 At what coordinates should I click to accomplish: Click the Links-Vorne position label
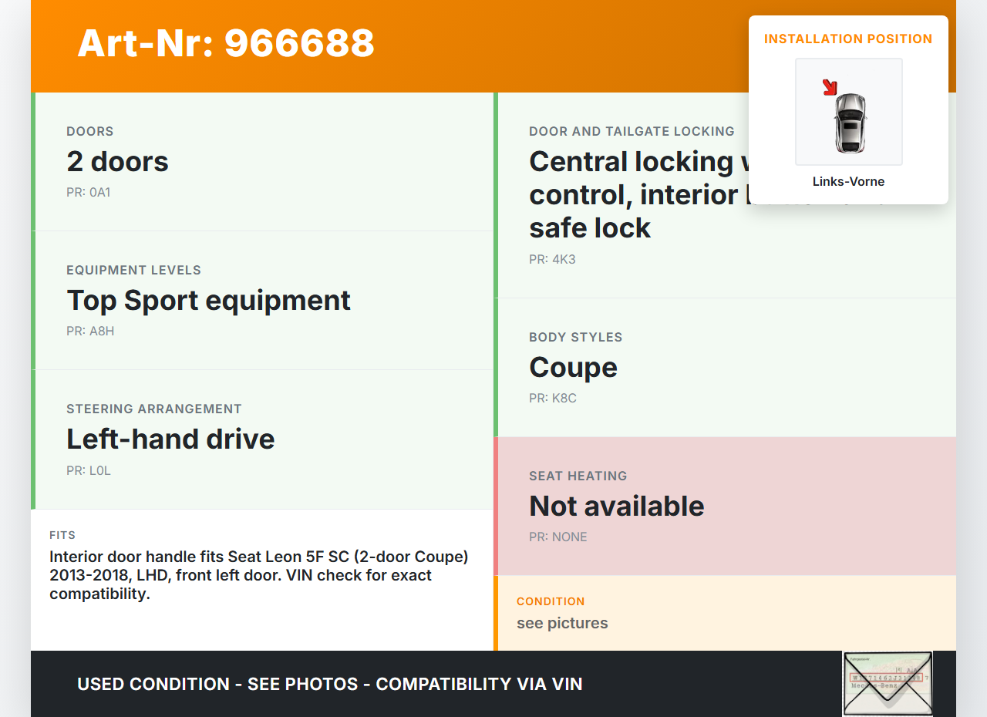tap(848, 182)
